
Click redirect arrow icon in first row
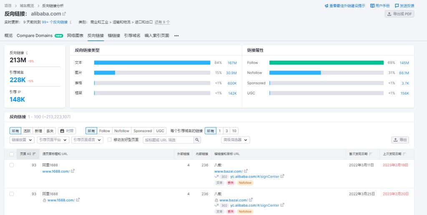216,176
